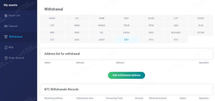Click the Withdrawal sidebar icon

click(x=6, y=37)
